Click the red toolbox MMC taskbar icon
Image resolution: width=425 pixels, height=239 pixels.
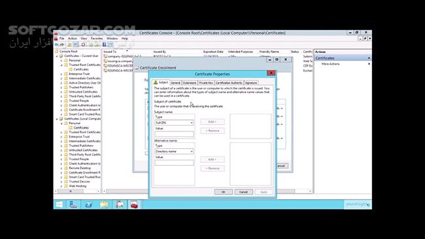[135, 204]
